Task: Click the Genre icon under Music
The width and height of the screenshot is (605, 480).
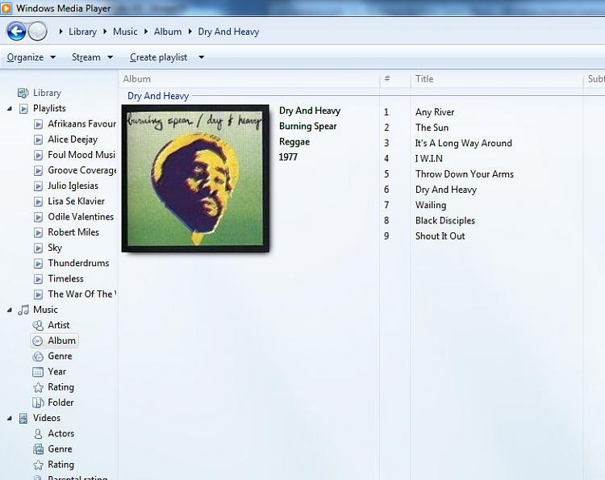Action: [38, 356]
